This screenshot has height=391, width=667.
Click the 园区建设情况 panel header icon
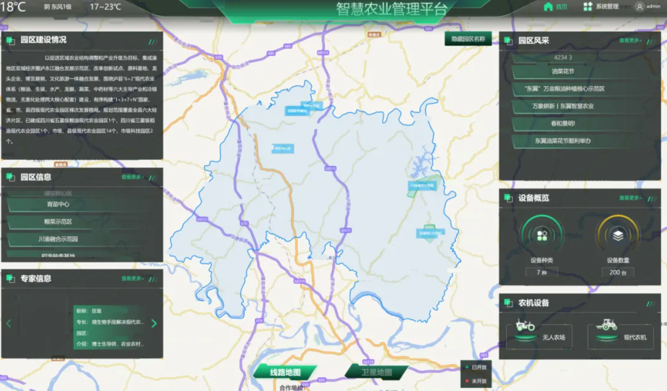pos(10,41)
